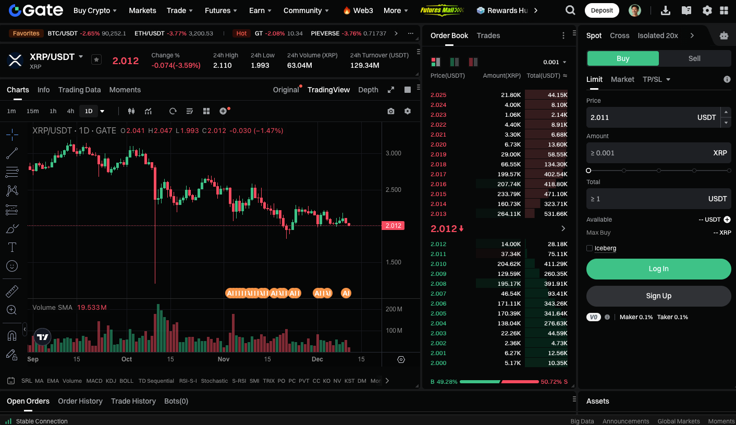Click the Sign Up button
The width and height of the screenshot is (736, 425).
[658, 296]
